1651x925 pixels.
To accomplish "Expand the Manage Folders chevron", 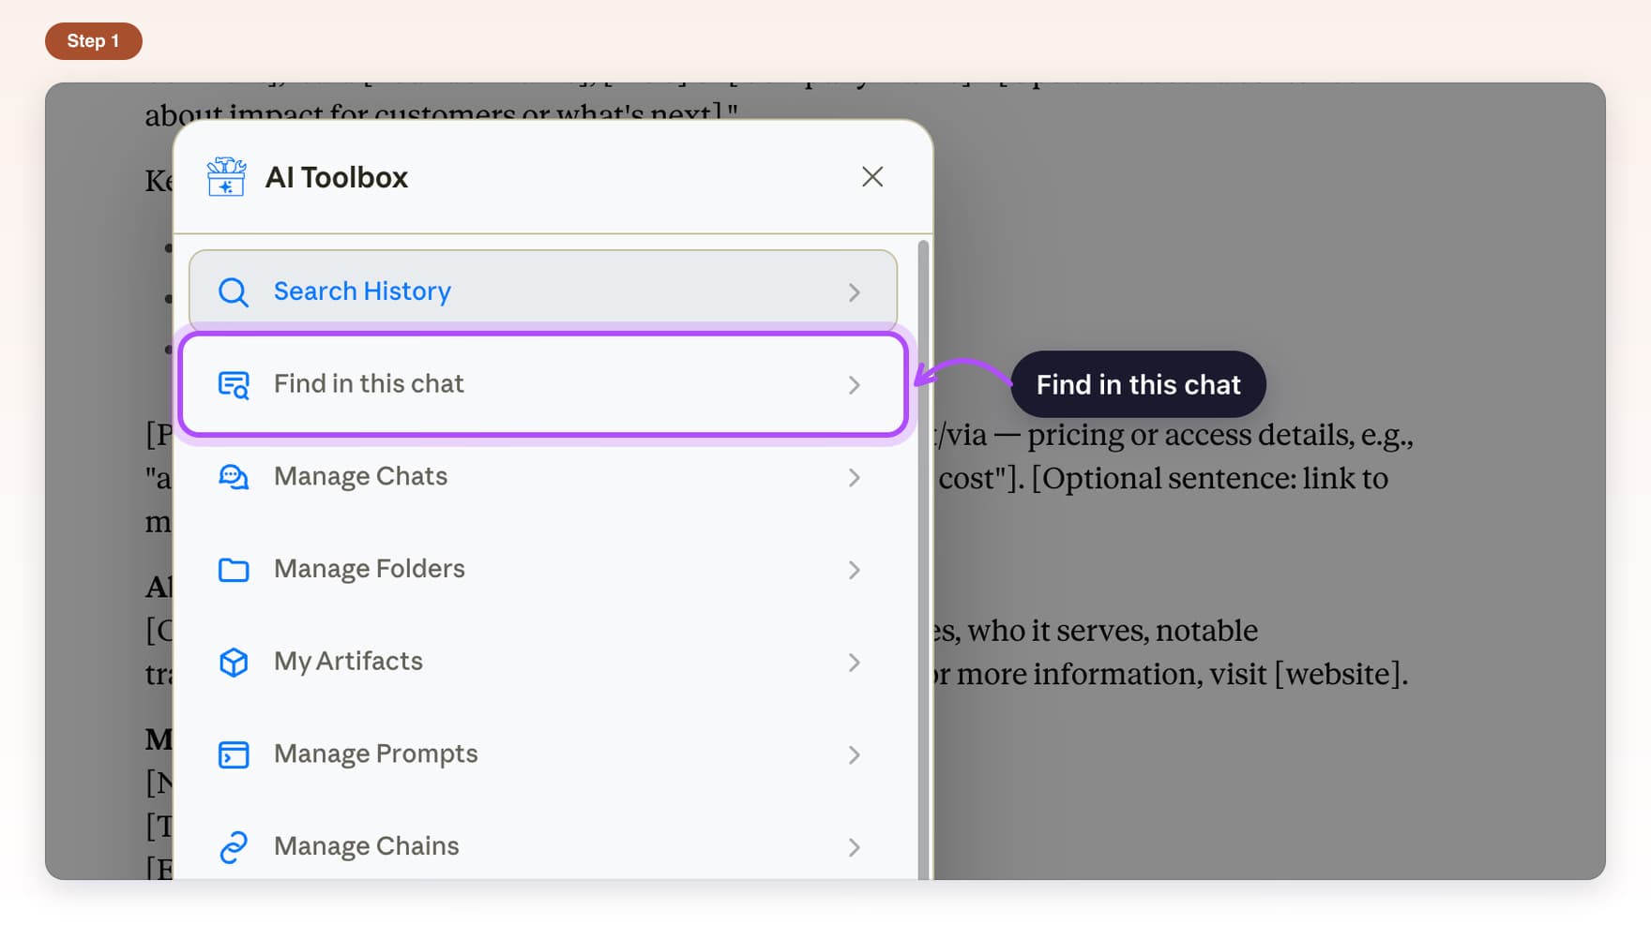I will [855, 570].
